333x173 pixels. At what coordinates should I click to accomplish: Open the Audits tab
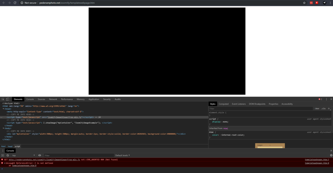point(118,99)
